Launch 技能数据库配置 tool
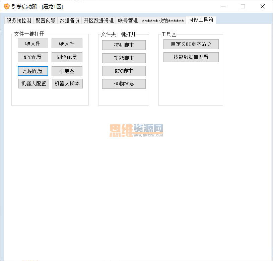 click(x=191, y=57)
